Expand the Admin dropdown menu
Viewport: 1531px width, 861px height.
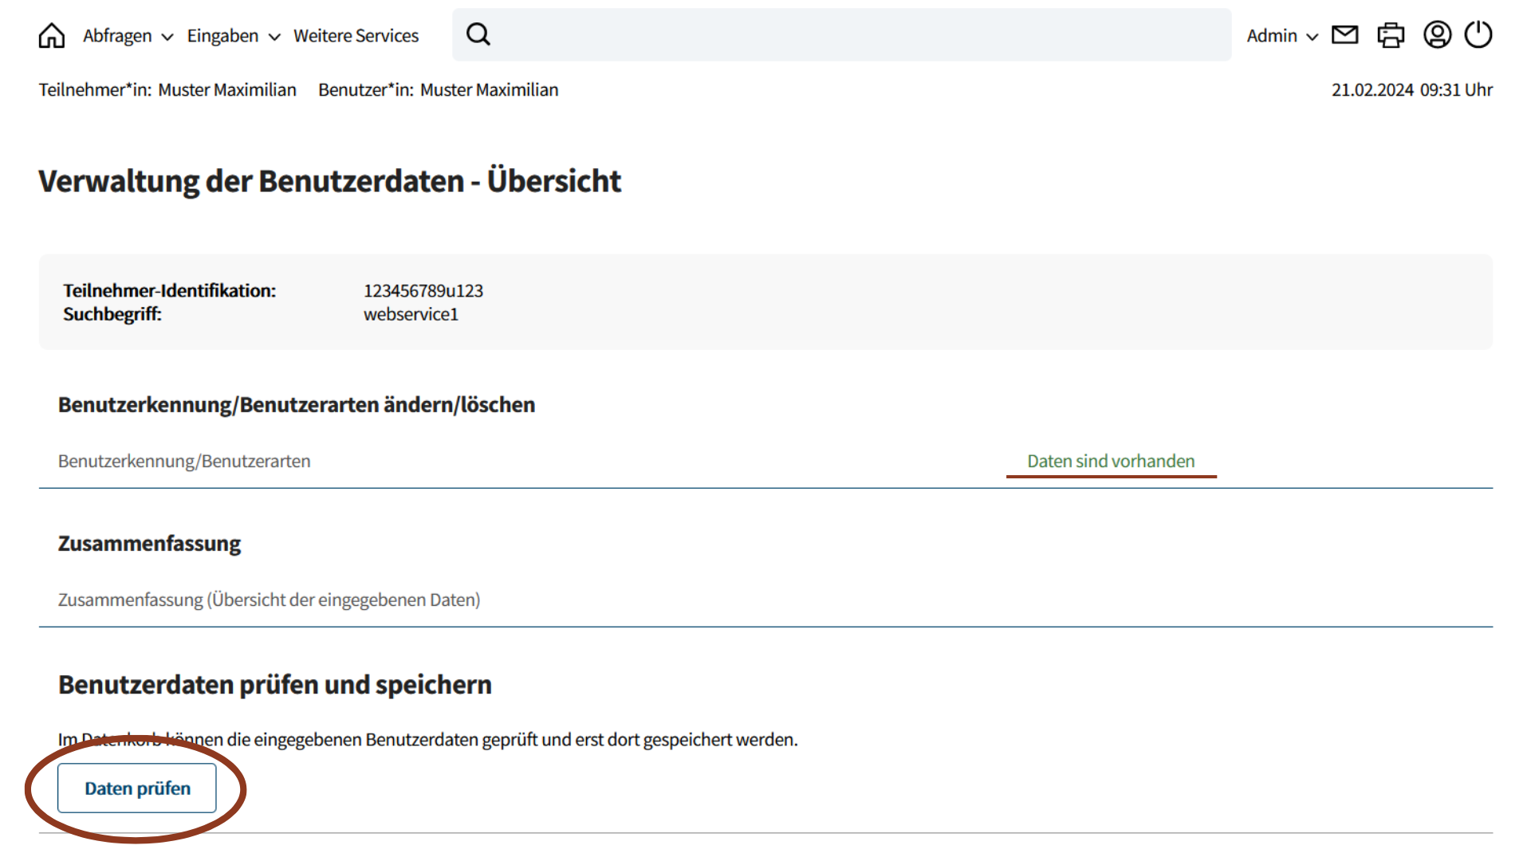point(1277,35)
